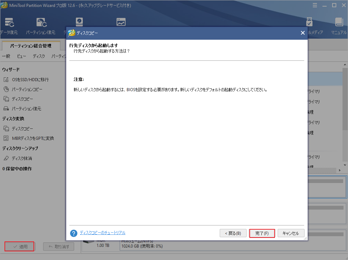This screenshot has height=260, width=348.
Task: Switch to the パーティション総合管理 tab
Action: (30, 45)
